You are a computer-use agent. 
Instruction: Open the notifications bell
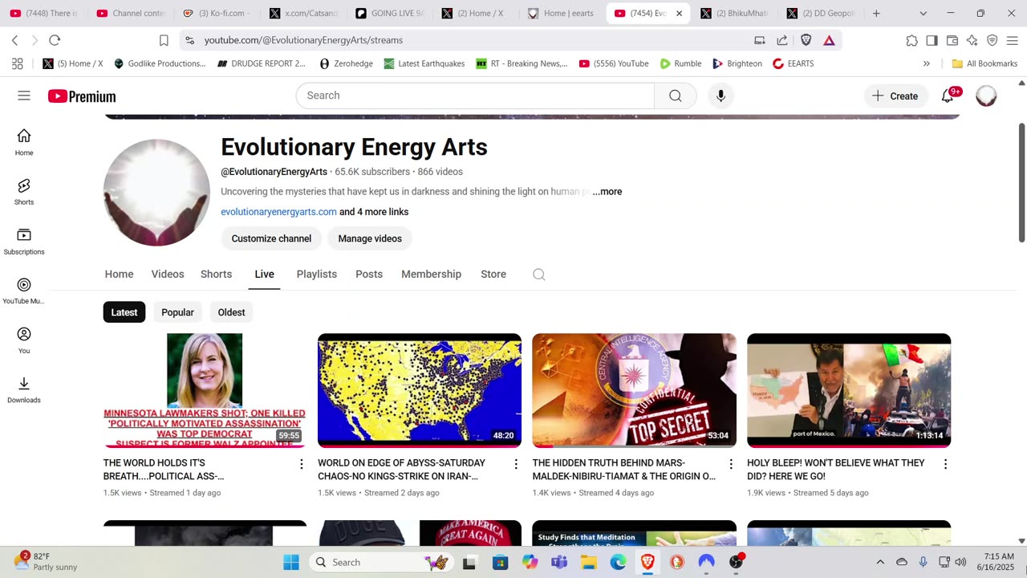[948, 96]
